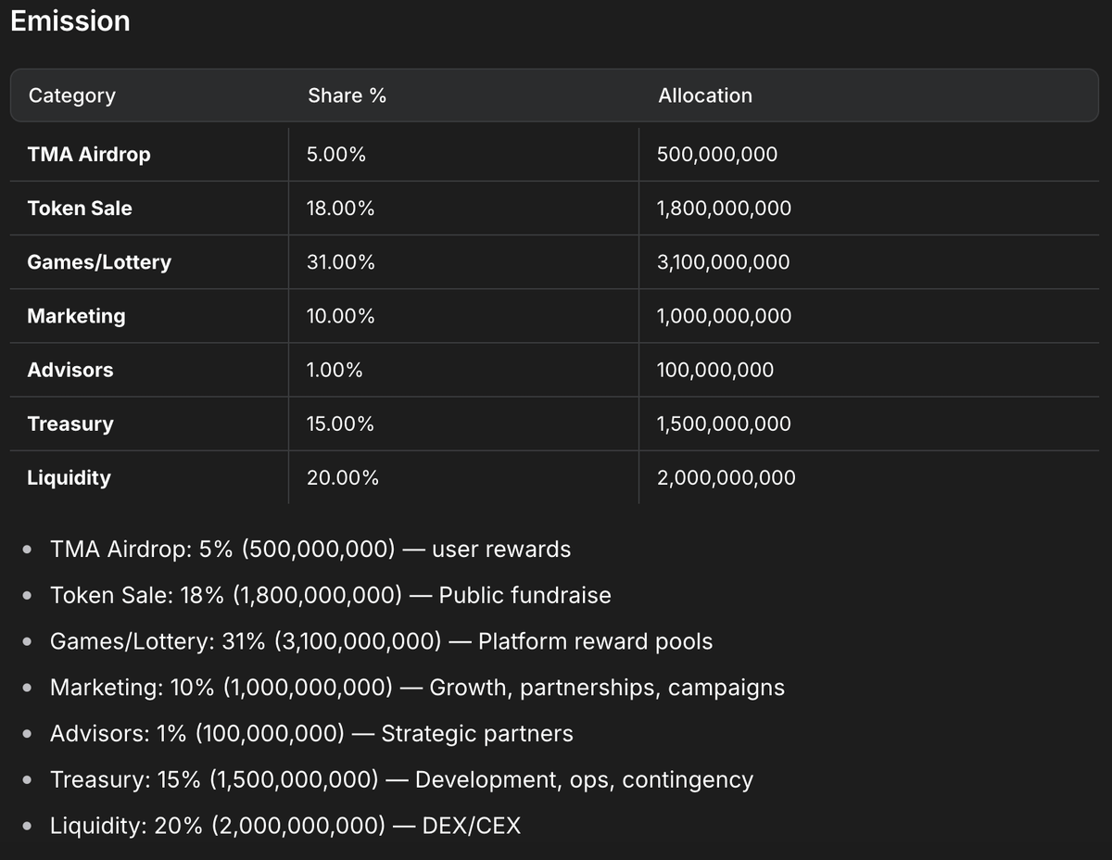Click the bullet mentioning DEX/CEX
This screenshot has height=860, width=1112.
point(285,826)
